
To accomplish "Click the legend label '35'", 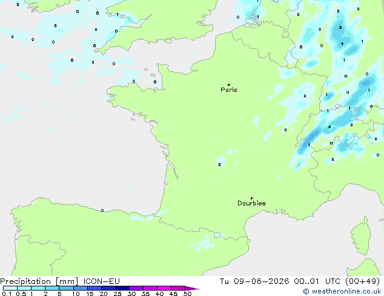I will pyautogui.click(x=145, y=294).
